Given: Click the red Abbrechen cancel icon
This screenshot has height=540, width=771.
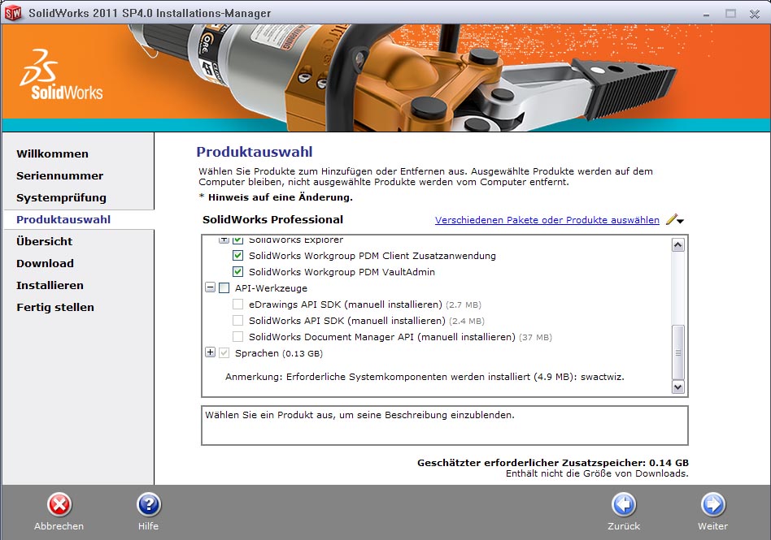Looking at the screenshot, I should pyautogui.click(x=59, y=504).
